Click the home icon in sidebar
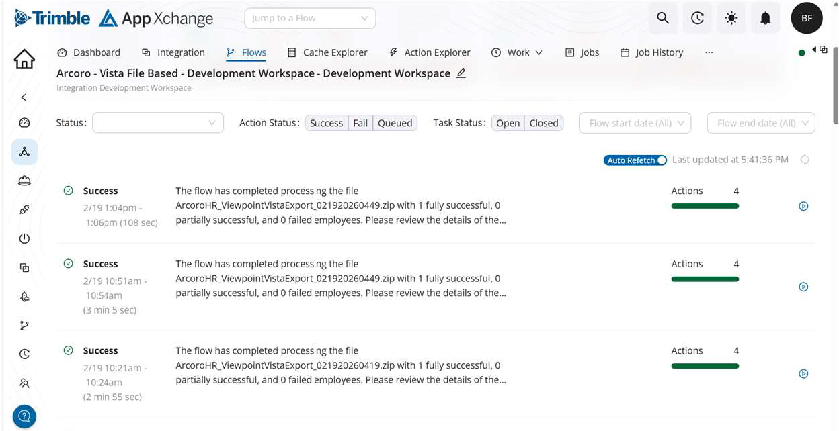Image resolution: width=839 pixels, height=431 pixels. point(24,59)
